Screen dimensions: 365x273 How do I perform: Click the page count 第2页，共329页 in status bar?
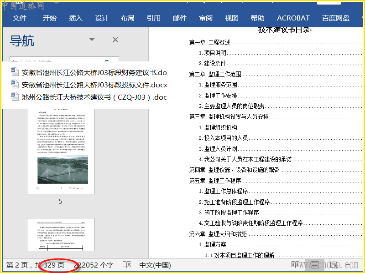35,265
